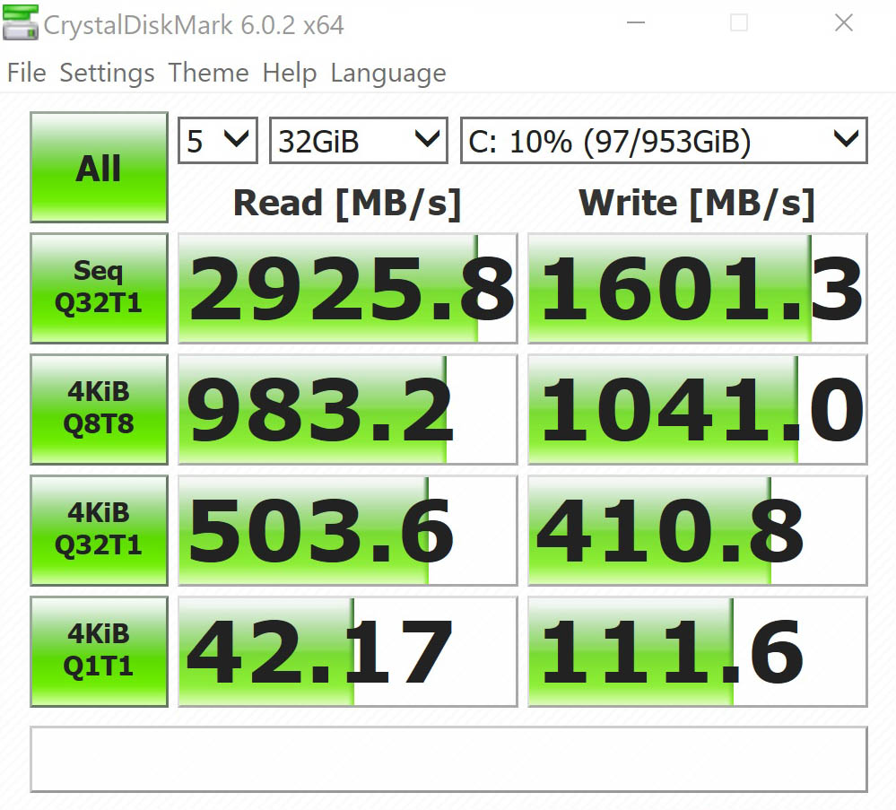Screen dimensions: 896x810
Task: Click the 4KiB Q32T1 write result 410.8
Action: pos(698,530)
